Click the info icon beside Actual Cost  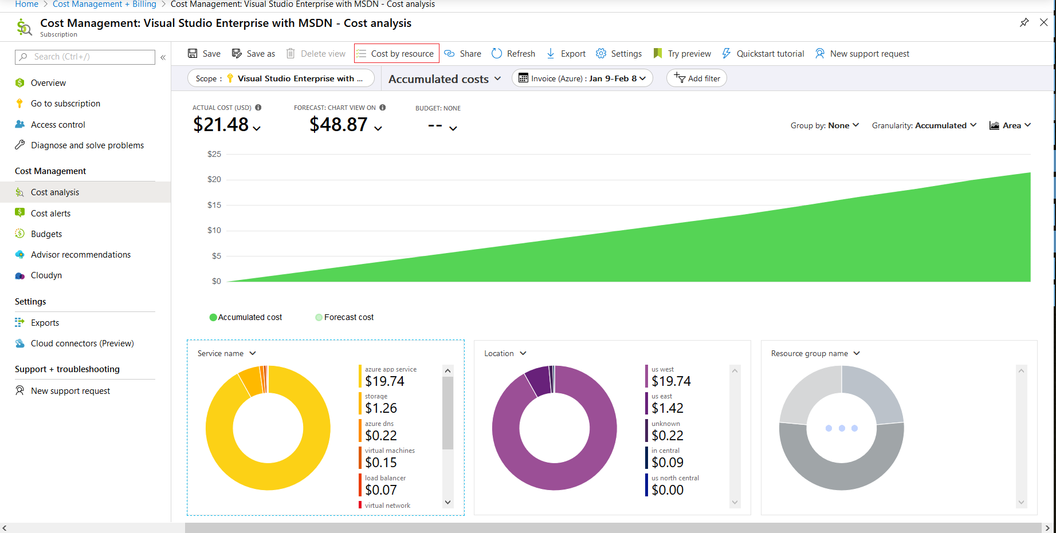(x=258, y=107)
